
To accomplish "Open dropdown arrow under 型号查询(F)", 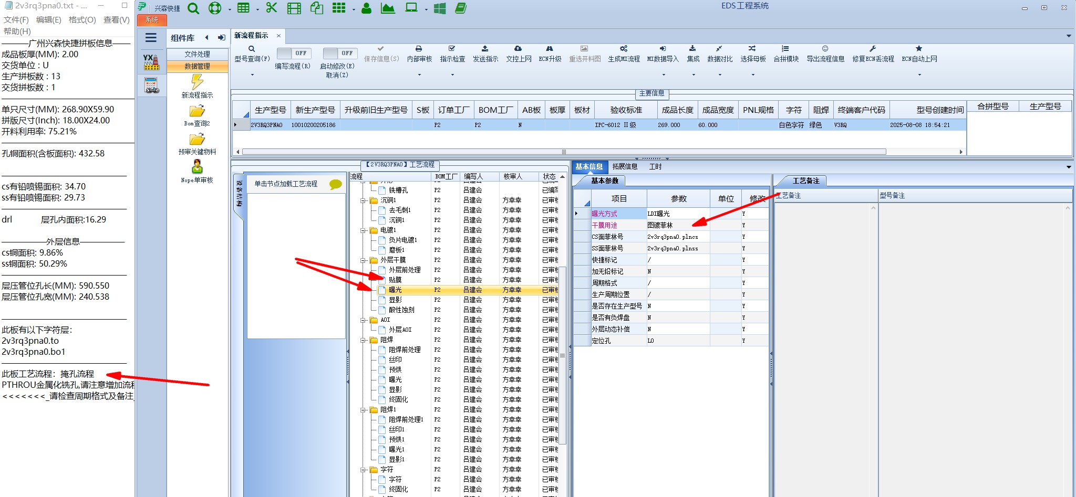I will coord(252,75).
